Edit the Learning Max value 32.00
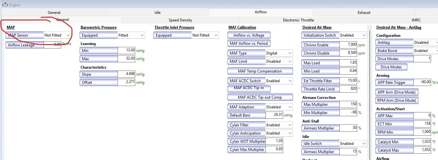The height and width of the screenshot is (160, 438). [126, 59]
